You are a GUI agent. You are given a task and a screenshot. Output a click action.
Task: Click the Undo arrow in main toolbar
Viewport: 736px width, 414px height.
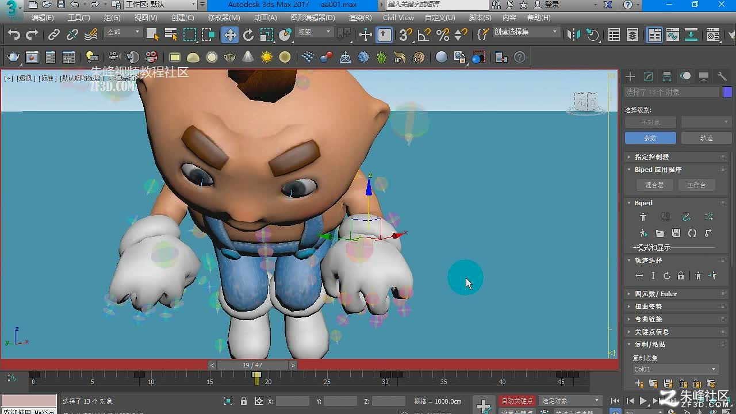click(x=14, y=35)
